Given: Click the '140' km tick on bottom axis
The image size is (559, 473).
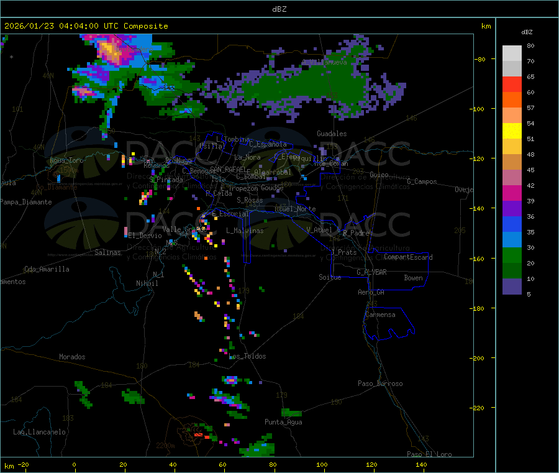Looking at the screenshot, I should [x=421, y=464].
